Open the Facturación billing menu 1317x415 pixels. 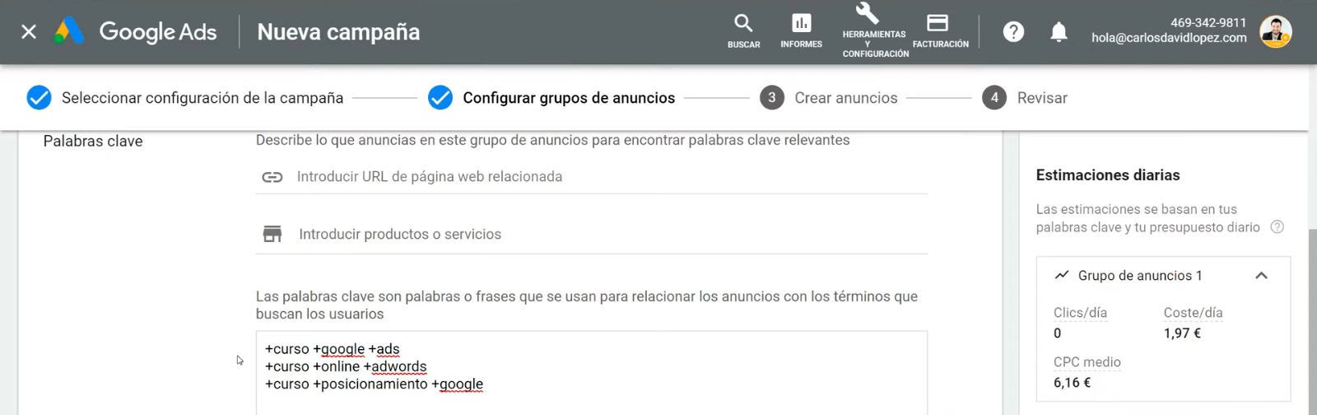(x=940, y=31)
